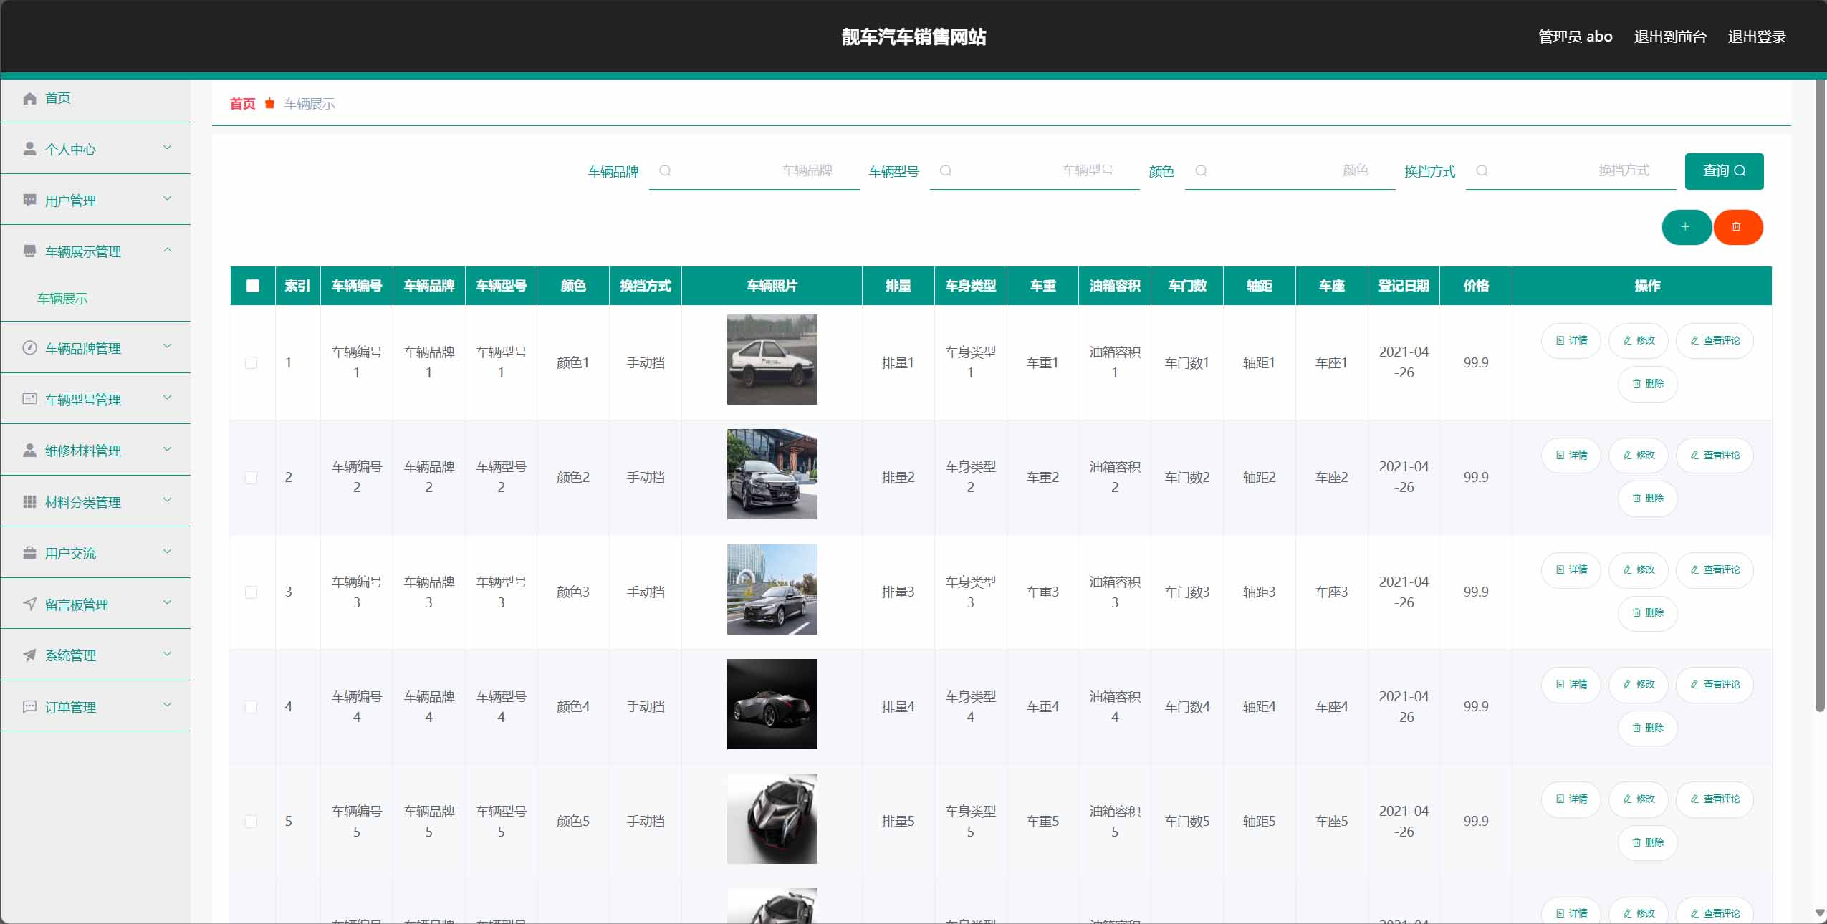The width and height of the screenshot is (1827, 924).
Task: Click 退出登录 in the header
Action: pyautogui.click(x=1757, y=37)
